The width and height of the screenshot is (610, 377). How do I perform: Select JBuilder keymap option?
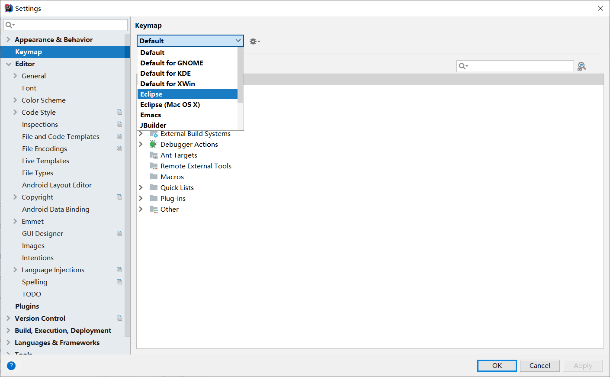pyautogui.click(x=187, y=125)
